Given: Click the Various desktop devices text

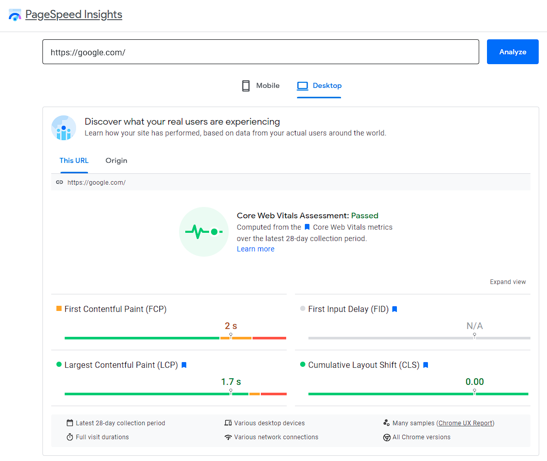Looking at the screenshot, I should 269,423.
